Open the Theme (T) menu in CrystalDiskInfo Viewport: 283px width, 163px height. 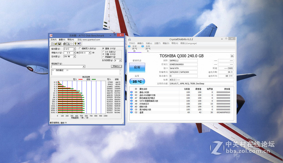tap(157, 43)
